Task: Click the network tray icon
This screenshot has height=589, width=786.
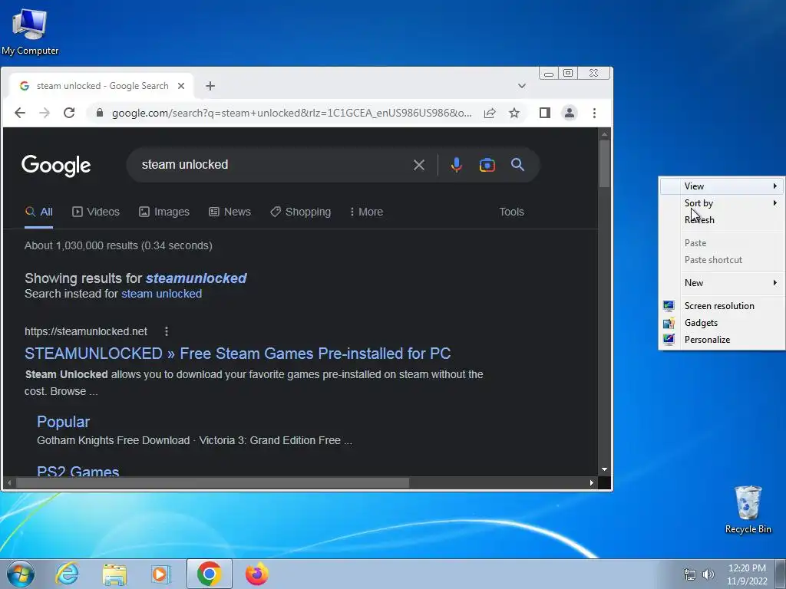Action: tap(690, 574)
